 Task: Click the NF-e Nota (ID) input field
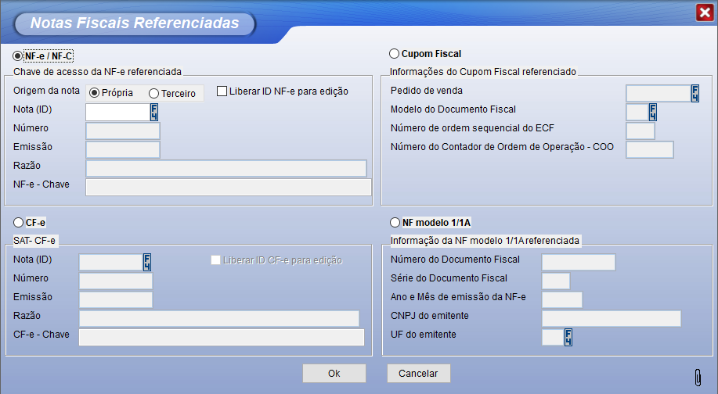point(117,112)
